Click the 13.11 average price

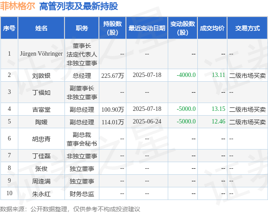tap(218, 75)
